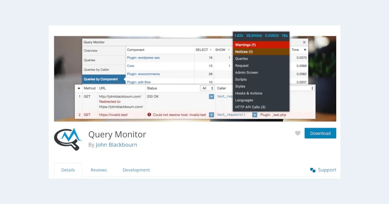Sort by the Time column arrow
Image resolution: width=389 pixels, height=204 pixels.
point(305,50)
